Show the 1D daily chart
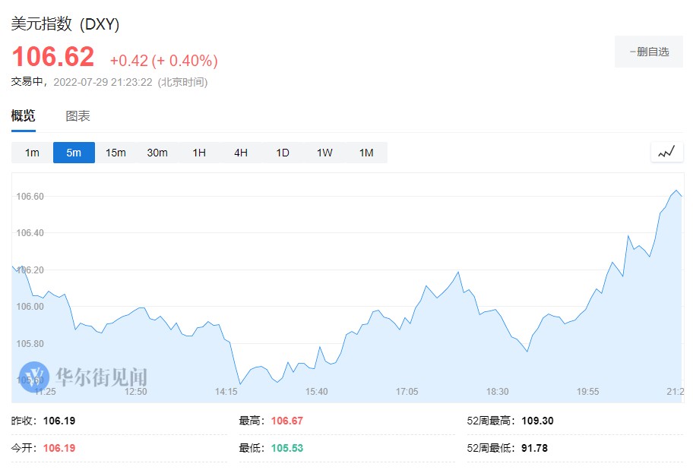Screen dimensions: 693x473 click(283, 153)
